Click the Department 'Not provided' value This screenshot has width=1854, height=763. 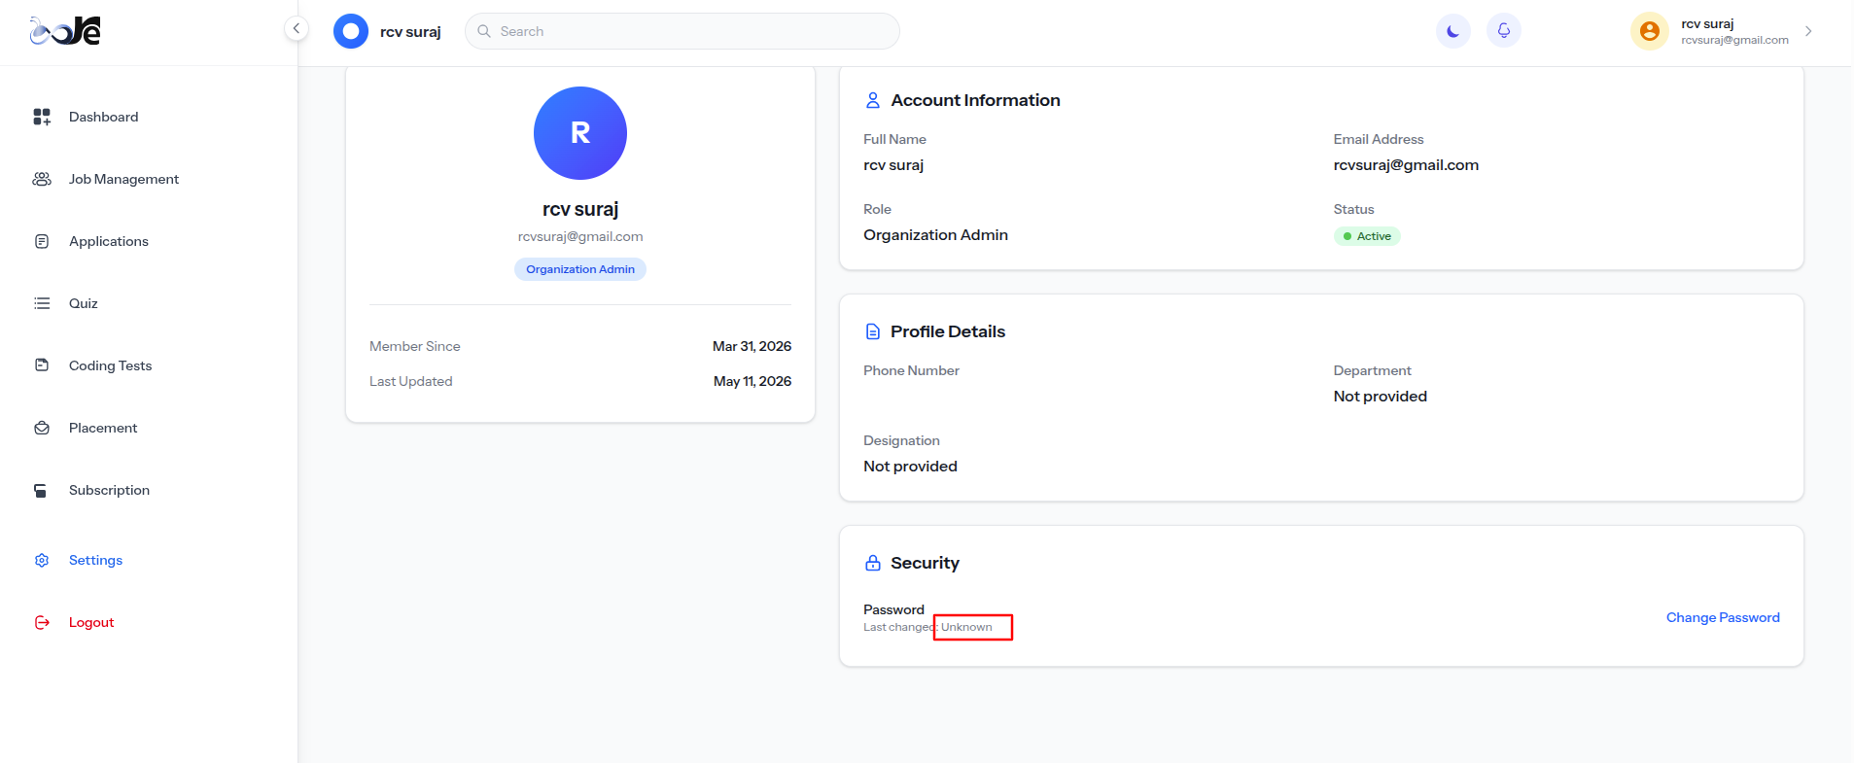coord(1381,397)
